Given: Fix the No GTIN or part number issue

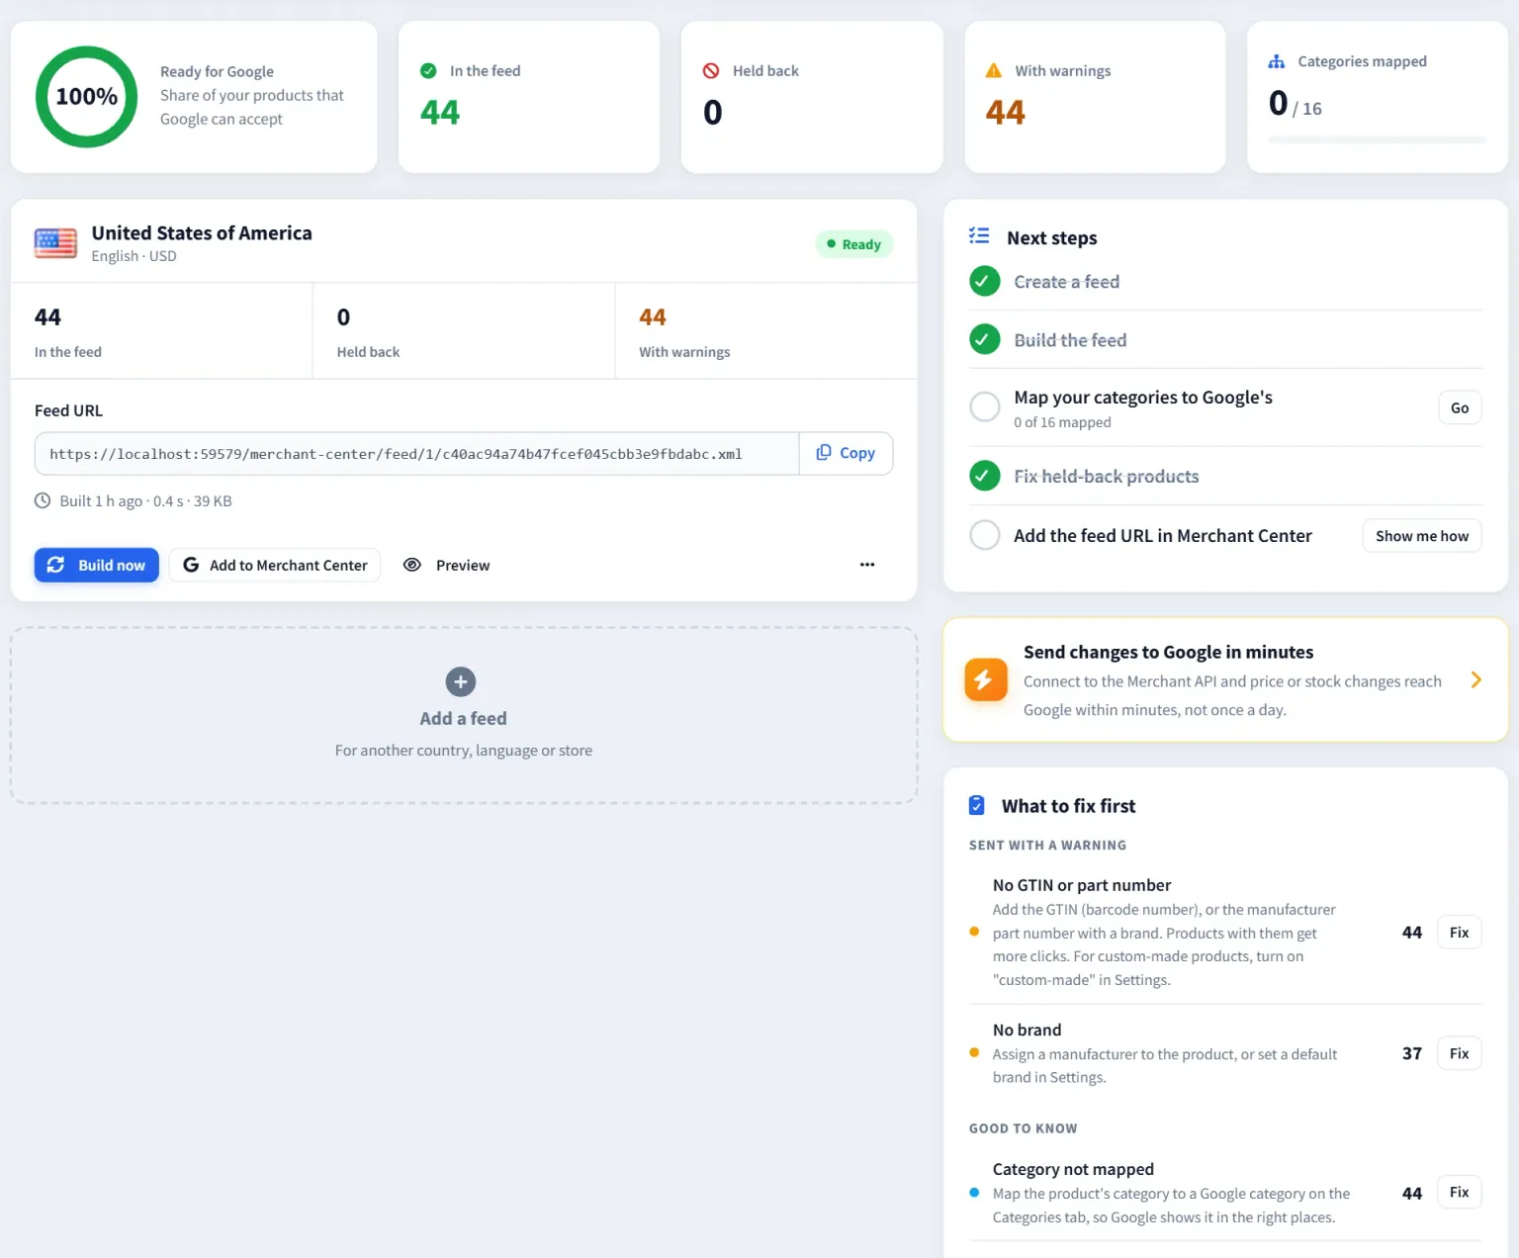Looking at the screenshot, I should tap(1460, 933).
